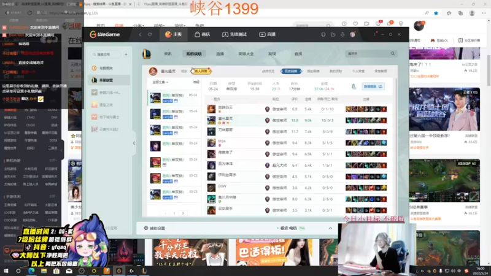Image resolution: width=491 pixels, height=276 pixels.
Task: Collapse the WeGame sidebar with the arrow
Action: point(134,144)
